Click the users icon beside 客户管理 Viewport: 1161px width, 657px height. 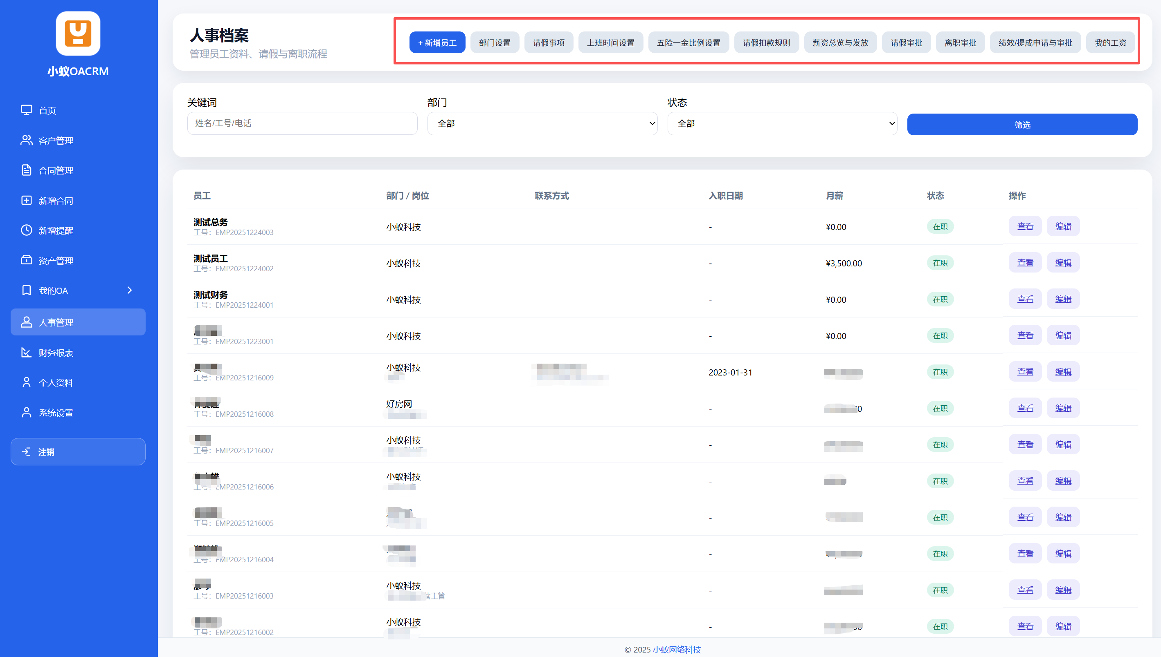pos(26,140)
